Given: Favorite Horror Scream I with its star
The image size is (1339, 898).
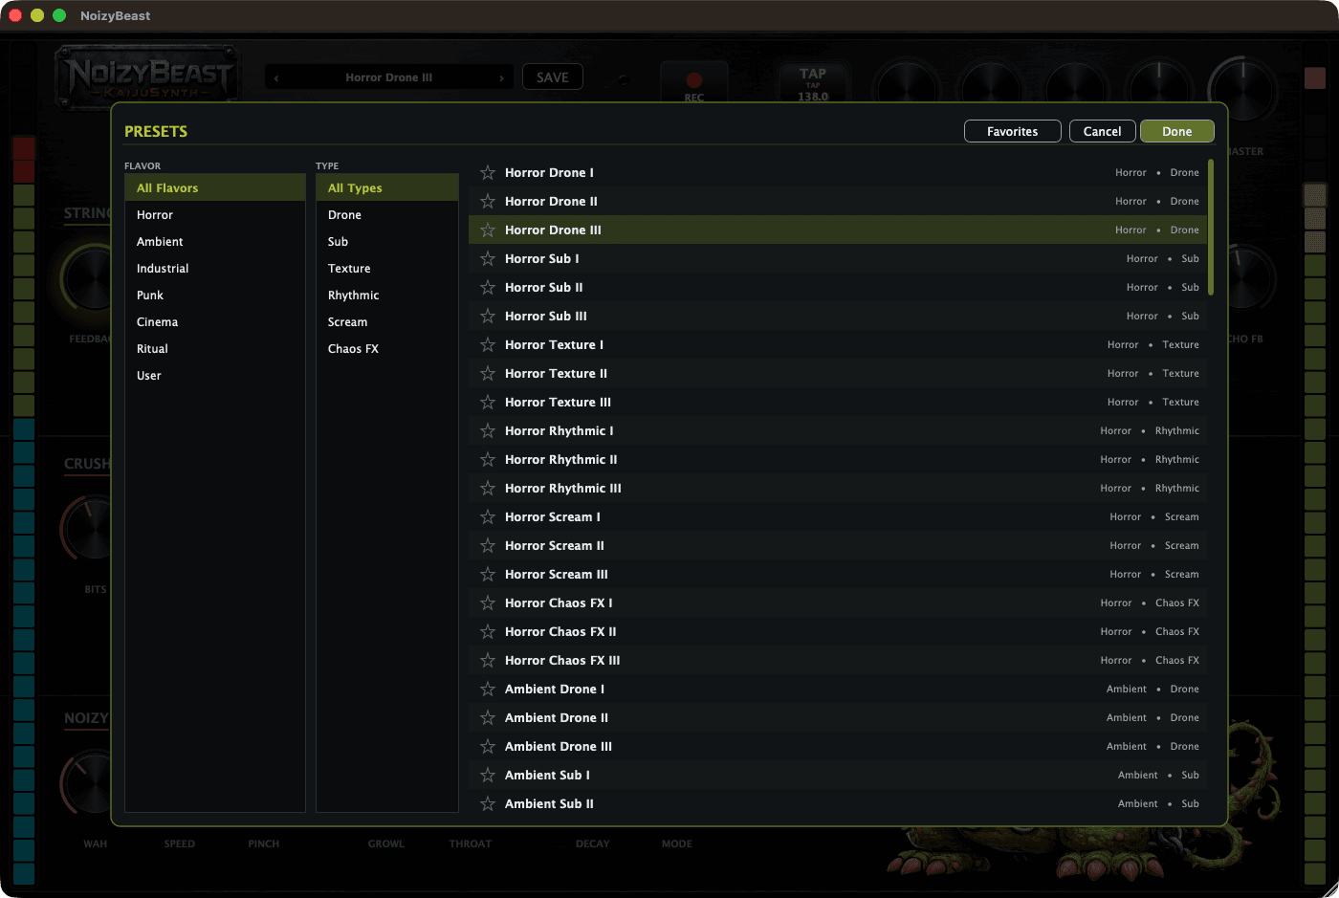Looking at the screenshot, I should pos(488,517).
